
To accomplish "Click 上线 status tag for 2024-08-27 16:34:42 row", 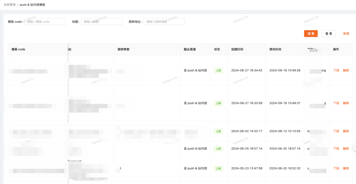I will tap(218, 70).
